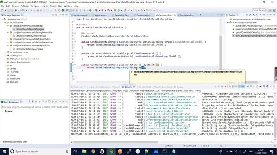
Task: Toggle show console when standard error changes
Action: [243, 87]
